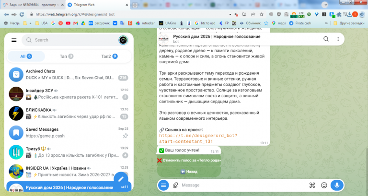Expand the address bar dropdown arrow
The width and height of the screenshot is (368, 196).
[x=230, y=14]
